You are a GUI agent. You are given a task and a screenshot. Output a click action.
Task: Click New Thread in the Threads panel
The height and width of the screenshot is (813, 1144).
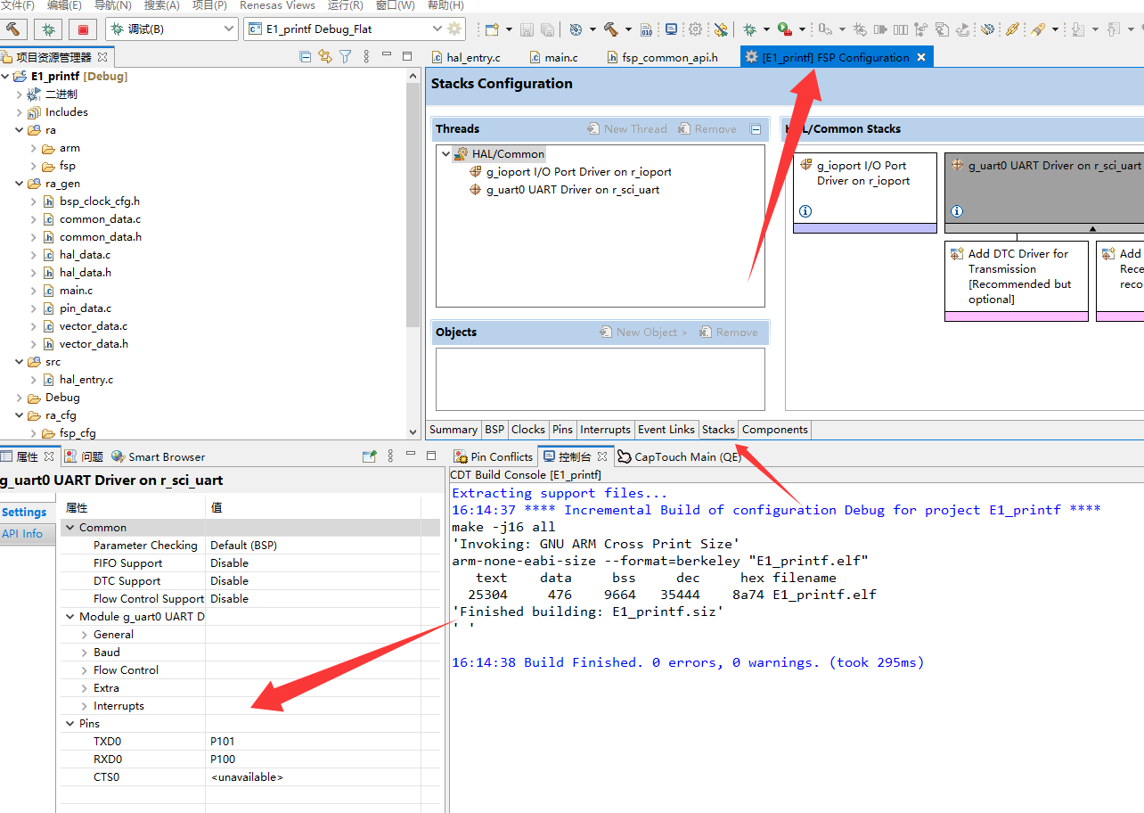pyautogui.click(x=627, y=129)
